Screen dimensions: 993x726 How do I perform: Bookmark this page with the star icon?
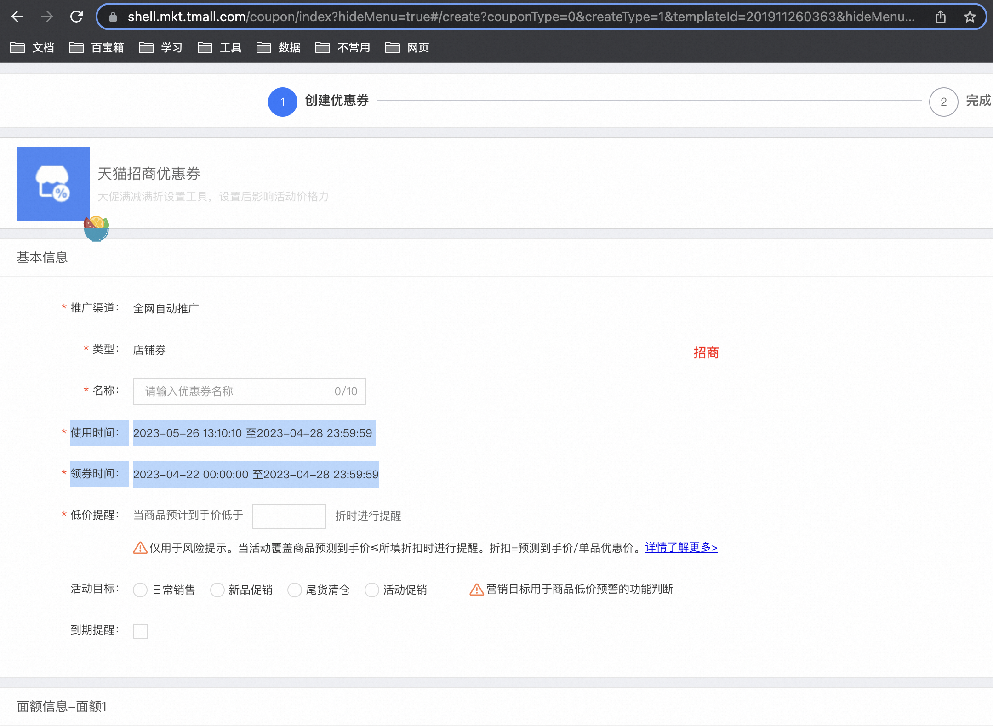(970, 17)
